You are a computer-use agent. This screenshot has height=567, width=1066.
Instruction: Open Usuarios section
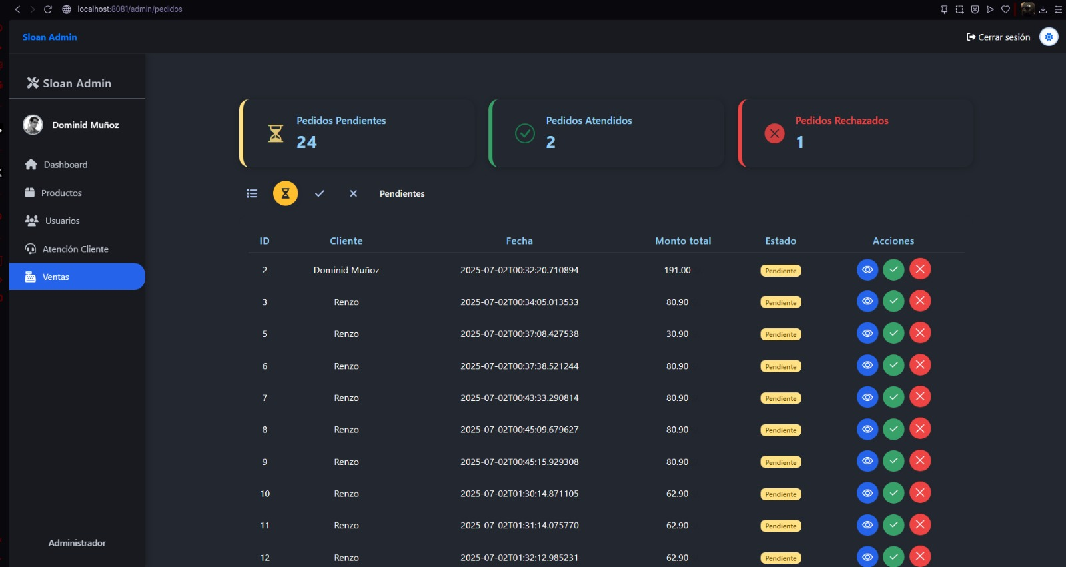click(77, 221)
